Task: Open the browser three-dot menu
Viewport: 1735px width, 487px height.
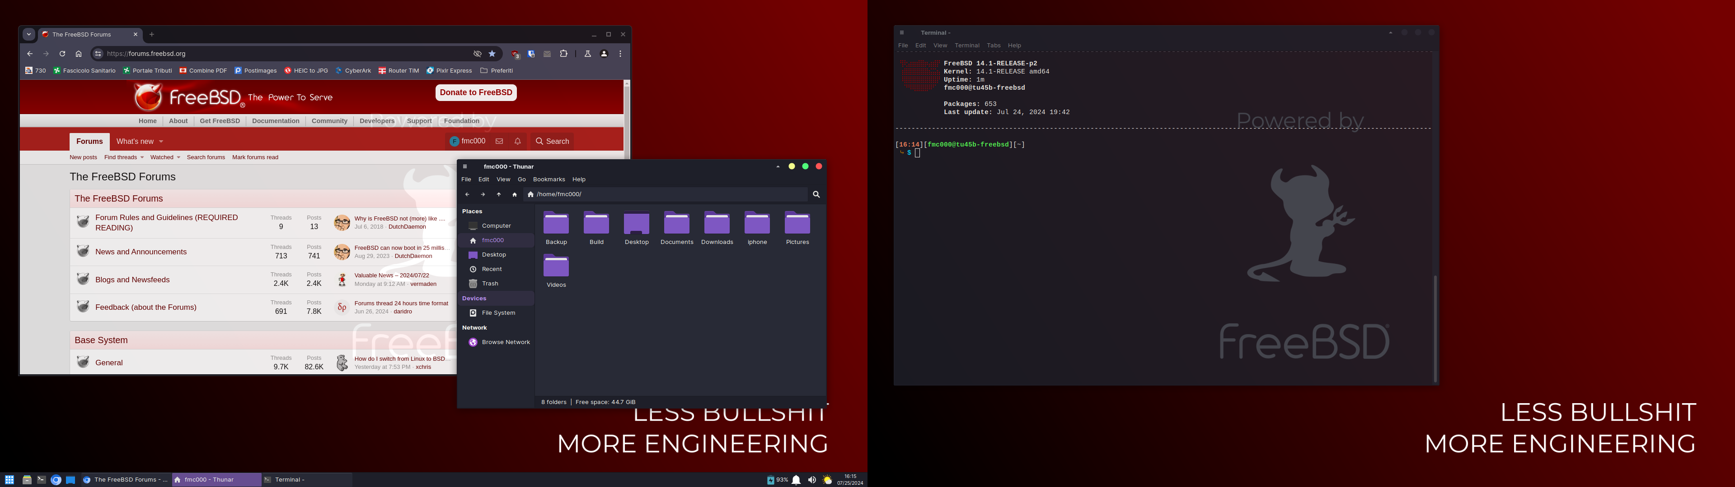Action: click(620, 54)
